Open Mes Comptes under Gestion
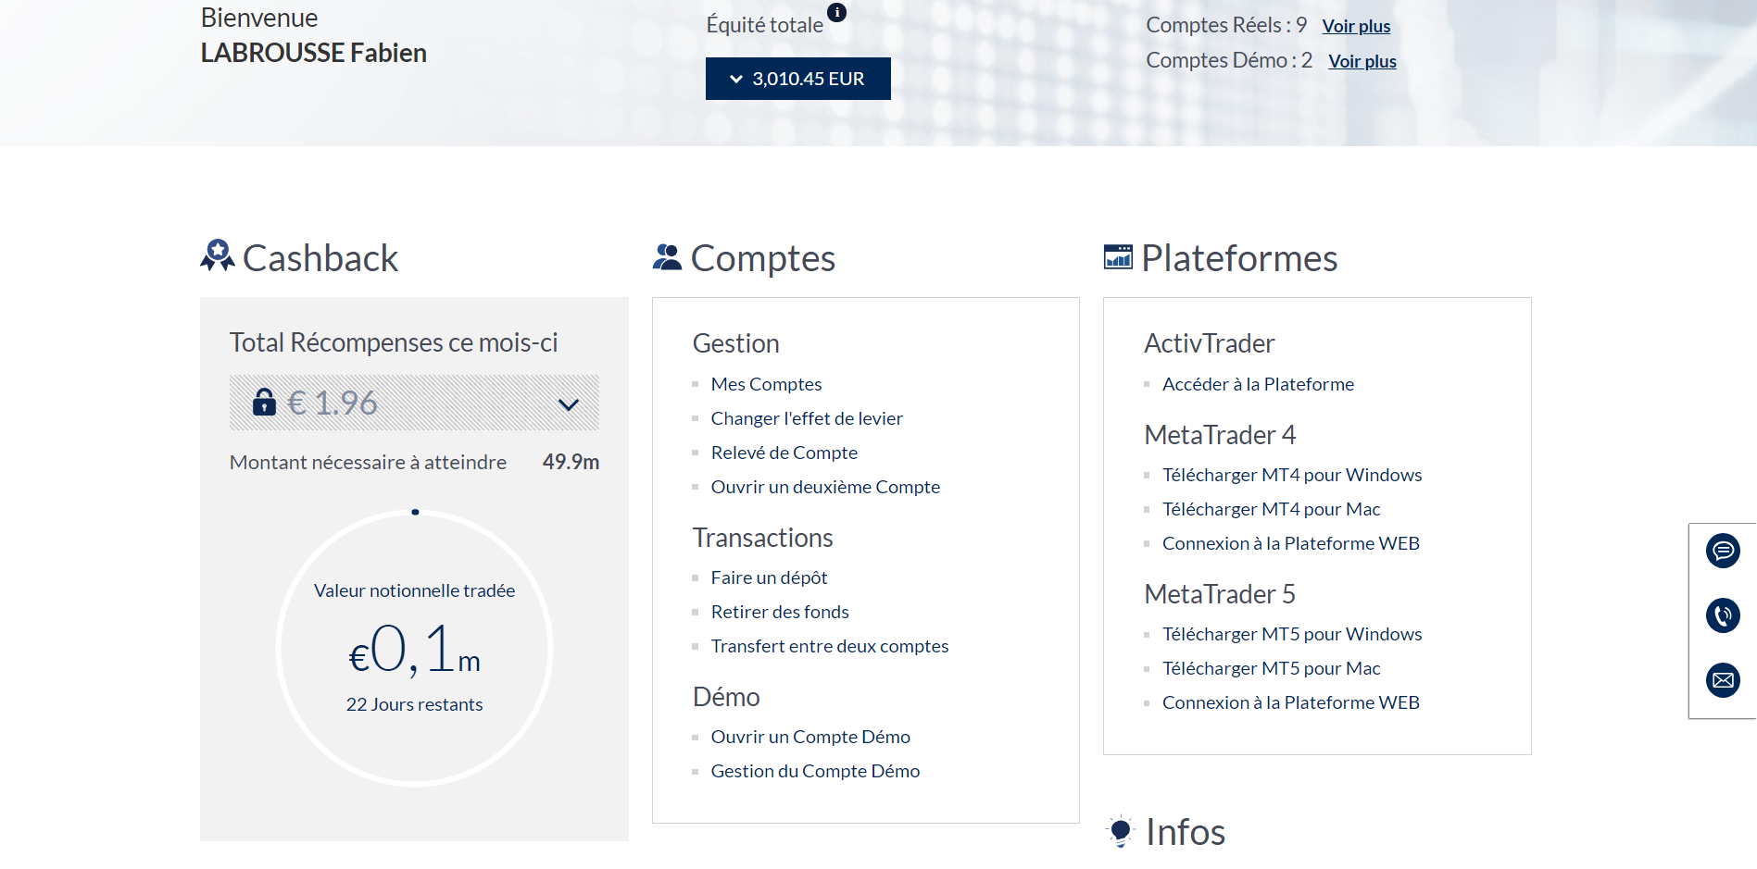1757x869 pixels. click(766, 384)
